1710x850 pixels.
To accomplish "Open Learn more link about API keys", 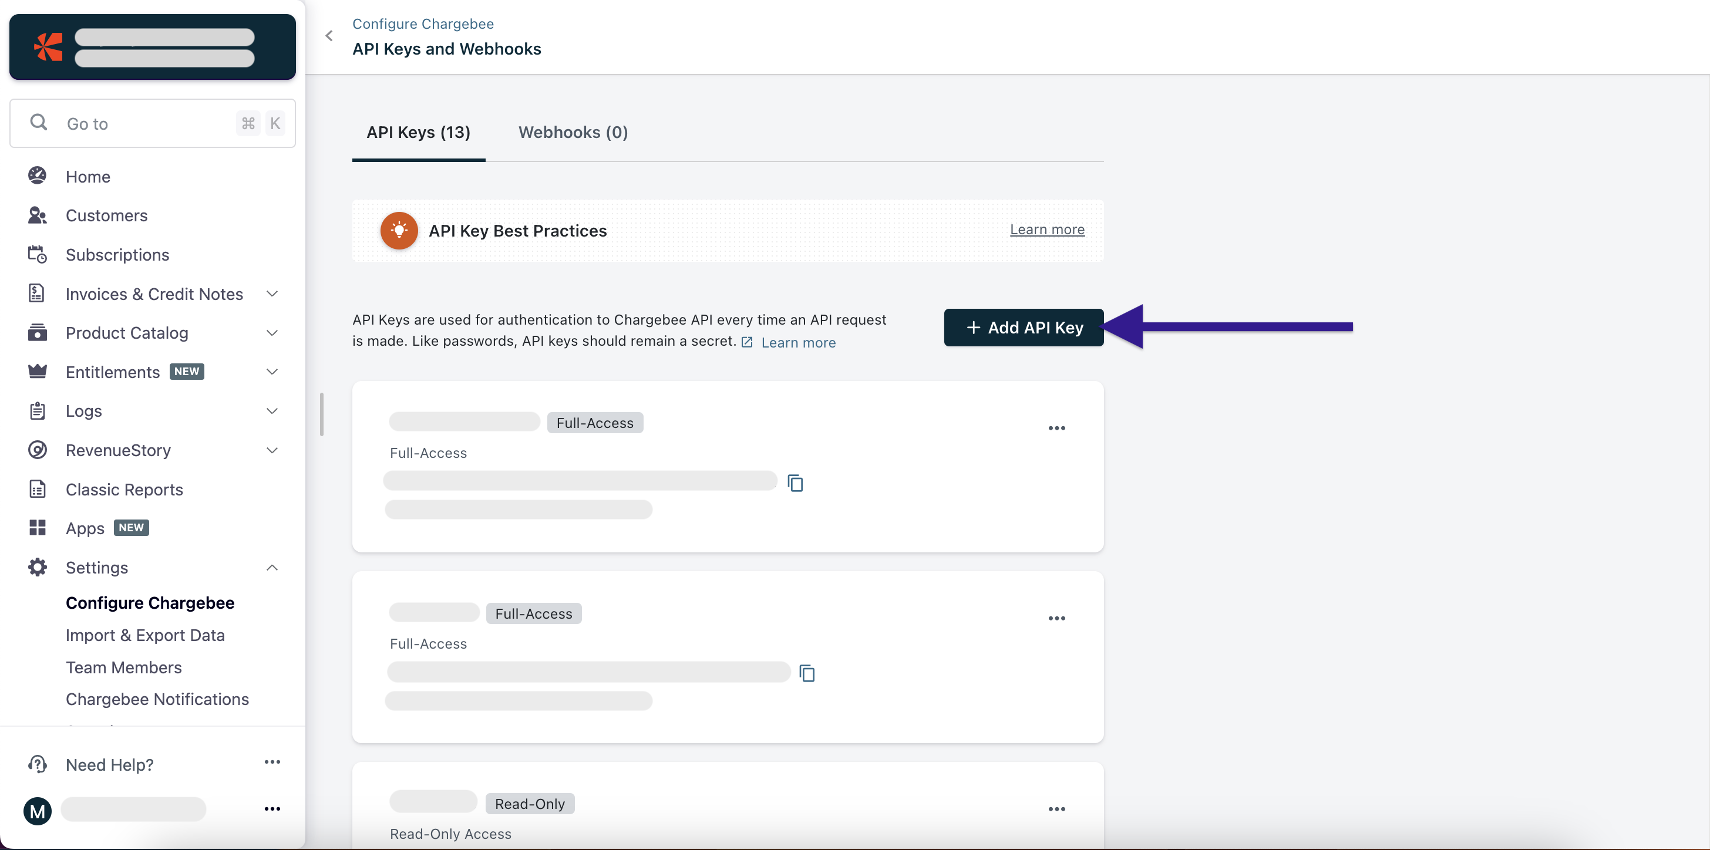I will coord(799,342).
